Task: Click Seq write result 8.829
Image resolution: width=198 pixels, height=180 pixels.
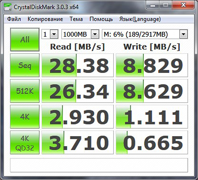Action: 152,65
